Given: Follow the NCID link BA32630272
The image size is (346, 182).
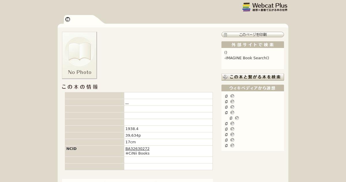Looking at the screenshot, I should click(137, 149).
